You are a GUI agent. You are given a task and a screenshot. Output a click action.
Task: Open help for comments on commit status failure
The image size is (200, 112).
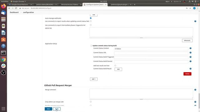point(195,21)
